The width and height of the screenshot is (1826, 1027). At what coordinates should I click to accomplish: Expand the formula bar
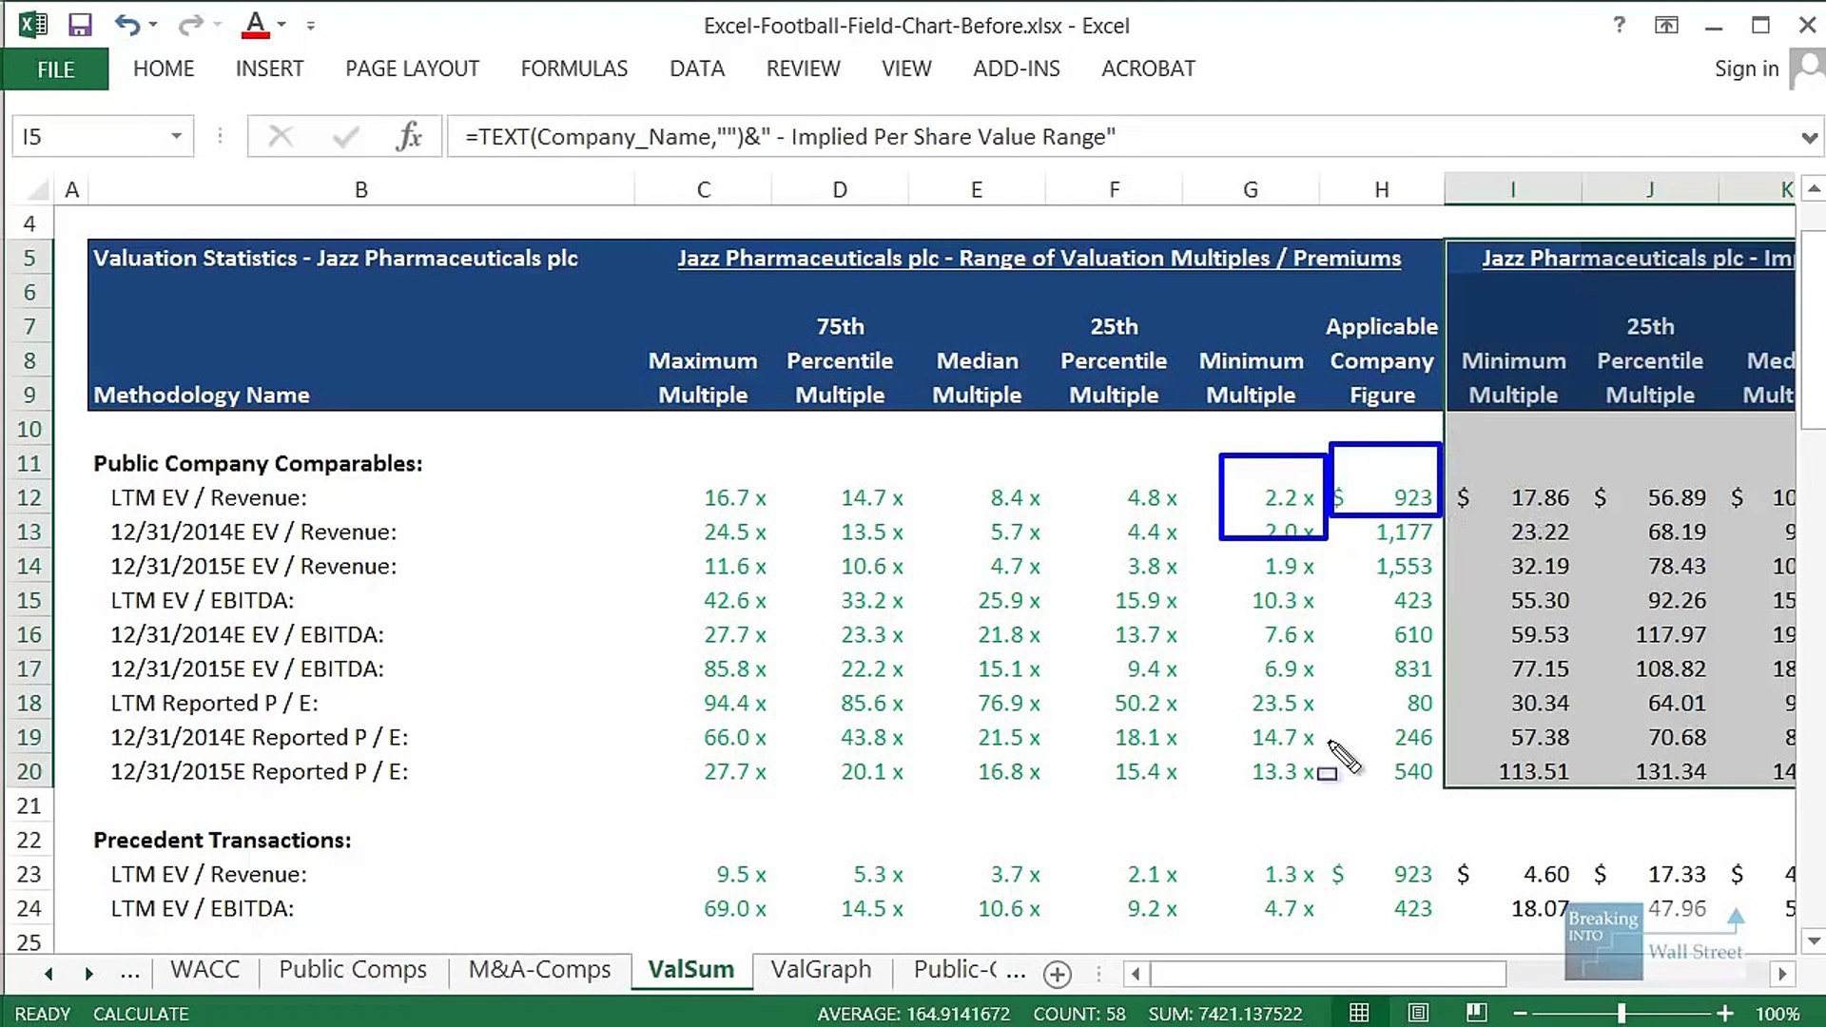(1808, 138)
